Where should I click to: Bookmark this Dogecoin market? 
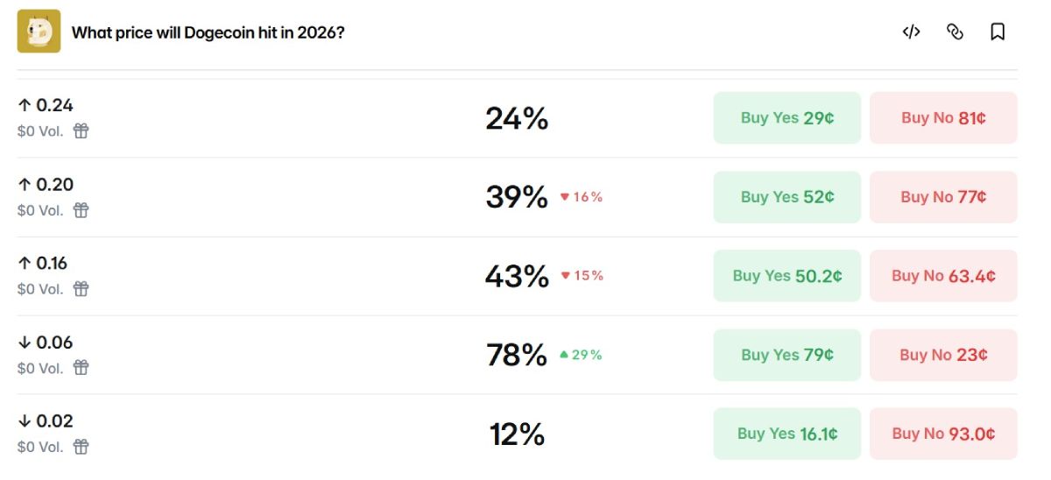coord(997,32)
